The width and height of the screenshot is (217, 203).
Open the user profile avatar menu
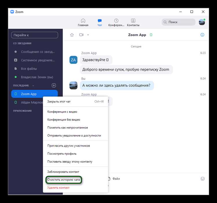(x=202, y=22)
